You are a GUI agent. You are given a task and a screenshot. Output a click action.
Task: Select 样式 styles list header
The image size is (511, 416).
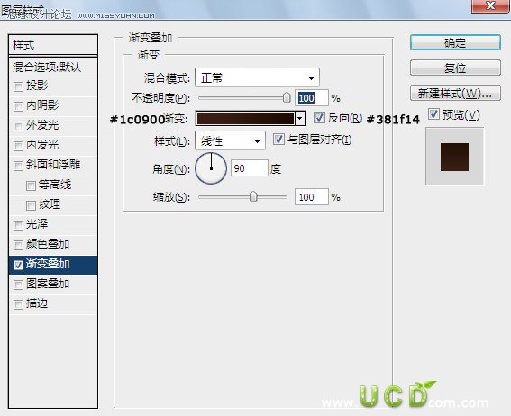(53, 45)
